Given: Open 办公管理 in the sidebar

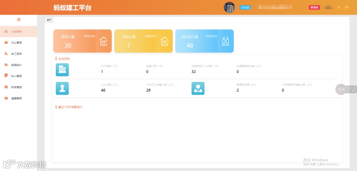Looking at the screenshot, I should pyautogui.click(x=19, y=43).
